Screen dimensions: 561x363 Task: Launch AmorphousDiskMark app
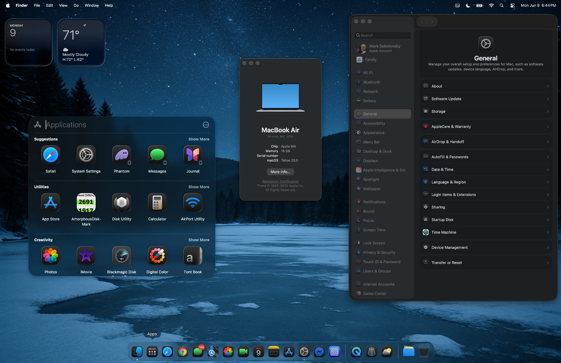click(86, 203)
